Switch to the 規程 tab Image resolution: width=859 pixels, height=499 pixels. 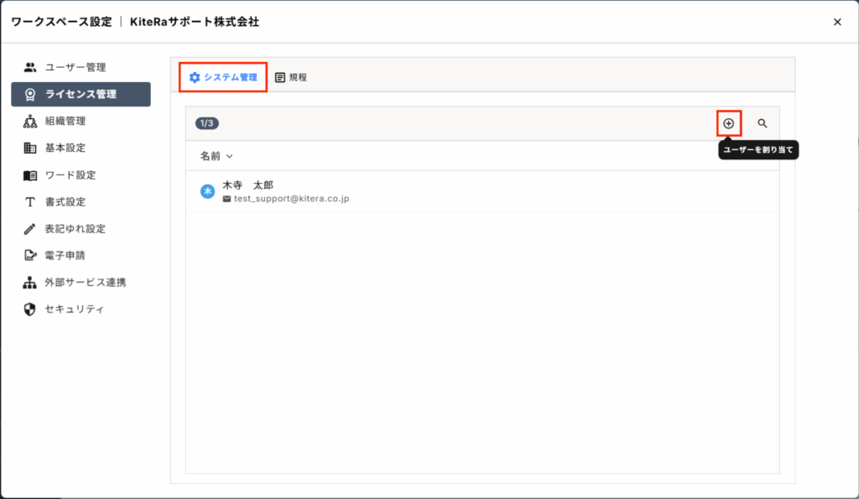pos(291,77)
